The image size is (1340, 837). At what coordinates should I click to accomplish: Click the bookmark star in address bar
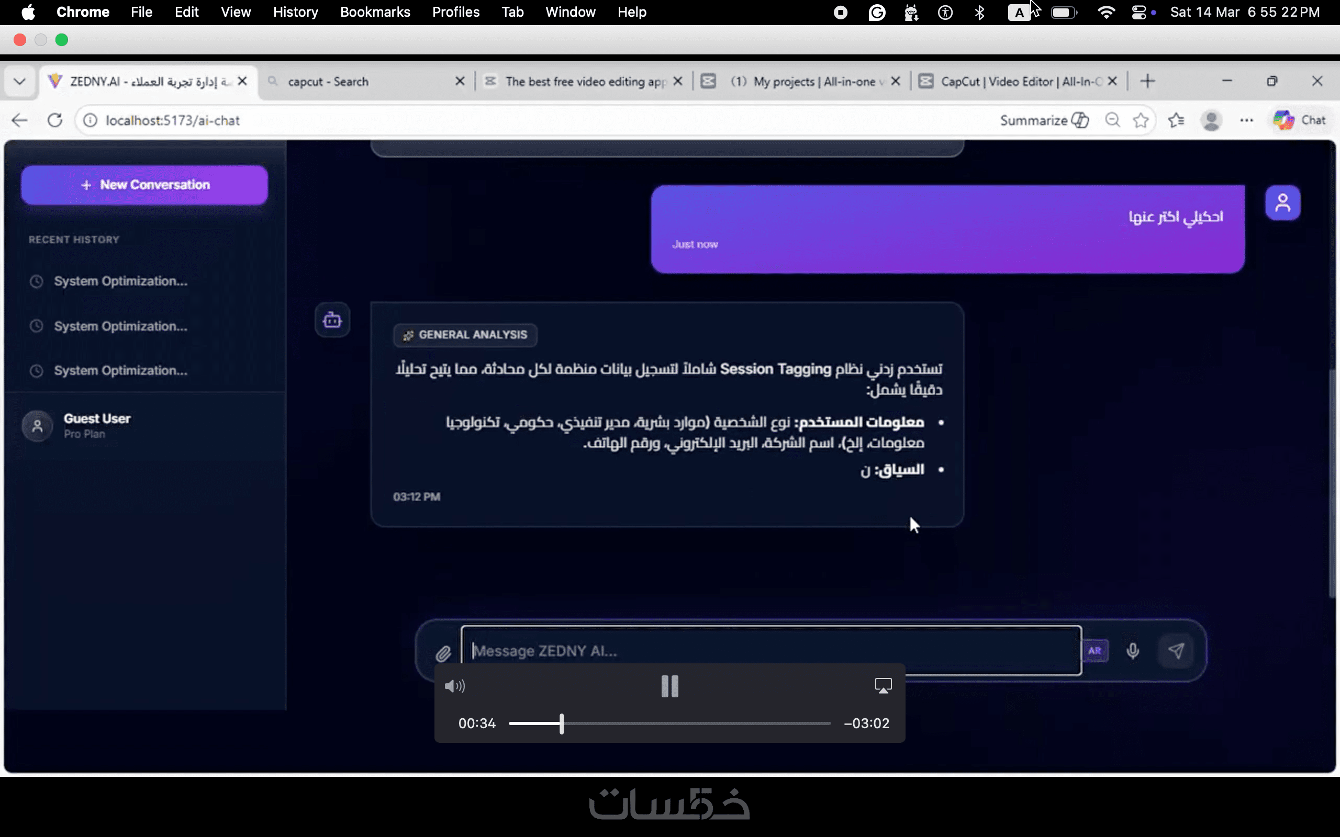pyautogui.click(x=1141, y=120)
